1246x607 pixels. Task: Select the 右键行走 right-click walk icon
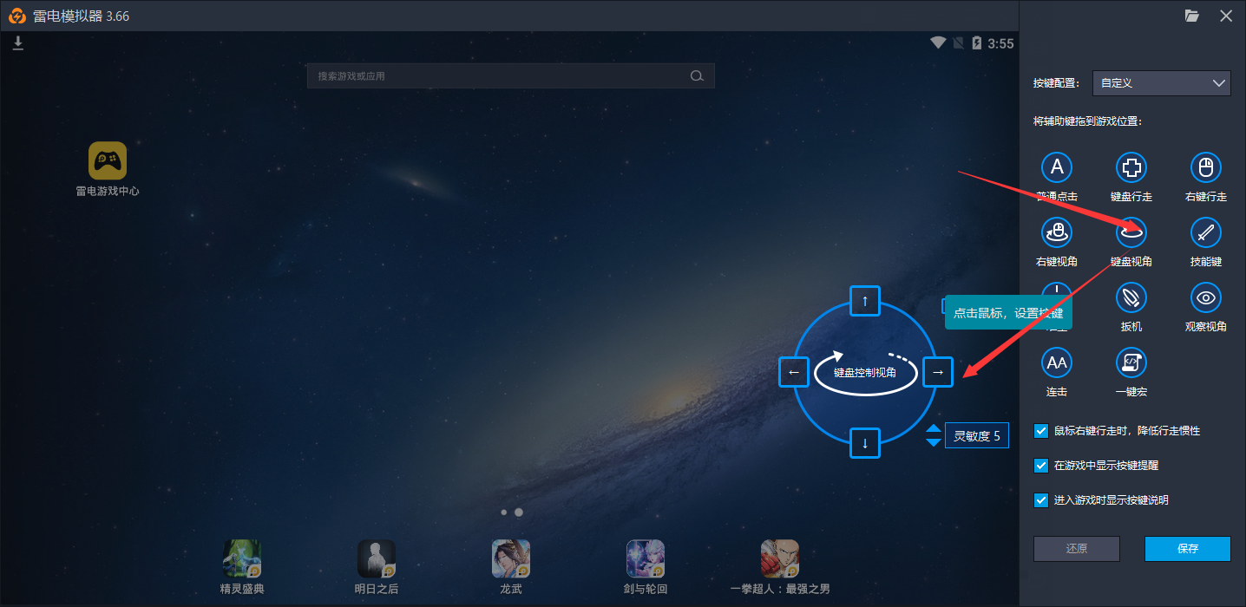pos(1205,167)
